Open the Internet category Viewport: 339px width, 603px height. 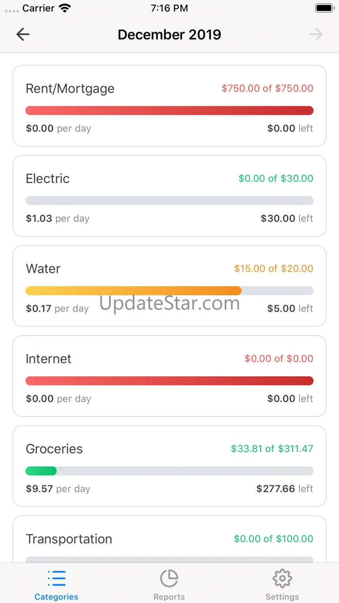pyautogui.click(x=48, y=359)
